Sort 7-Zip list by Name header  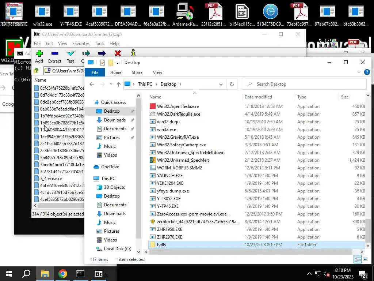click(40, 80)
